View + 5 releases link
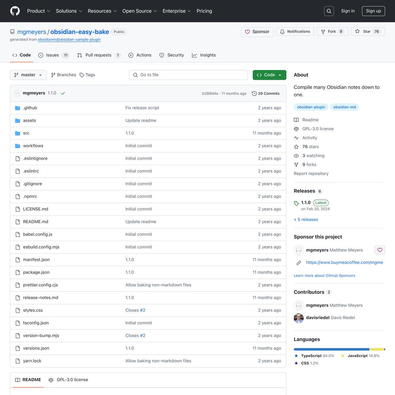Screen dimensions: 395x395 pyautogui.click(x=306, y=220)
